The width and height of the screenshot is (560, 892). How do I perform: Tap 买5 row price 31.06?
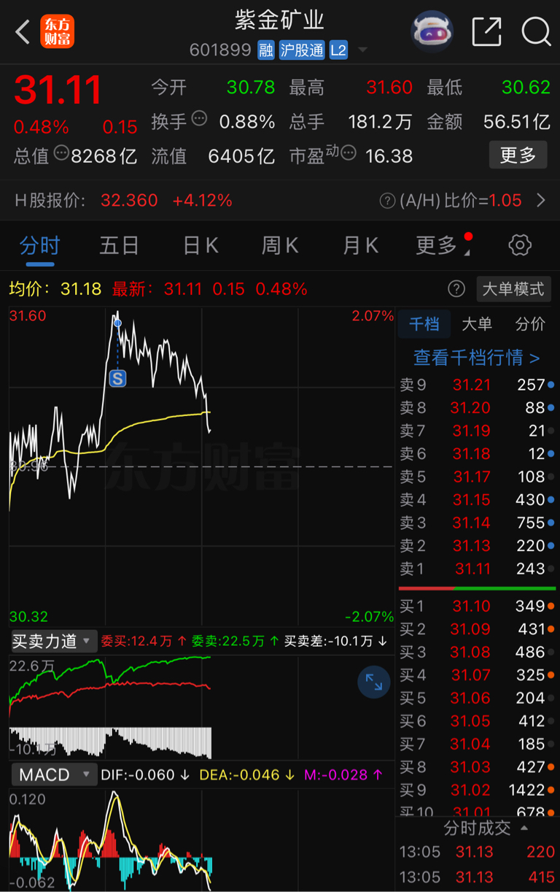pyautogui.click(x=471, y=698)
